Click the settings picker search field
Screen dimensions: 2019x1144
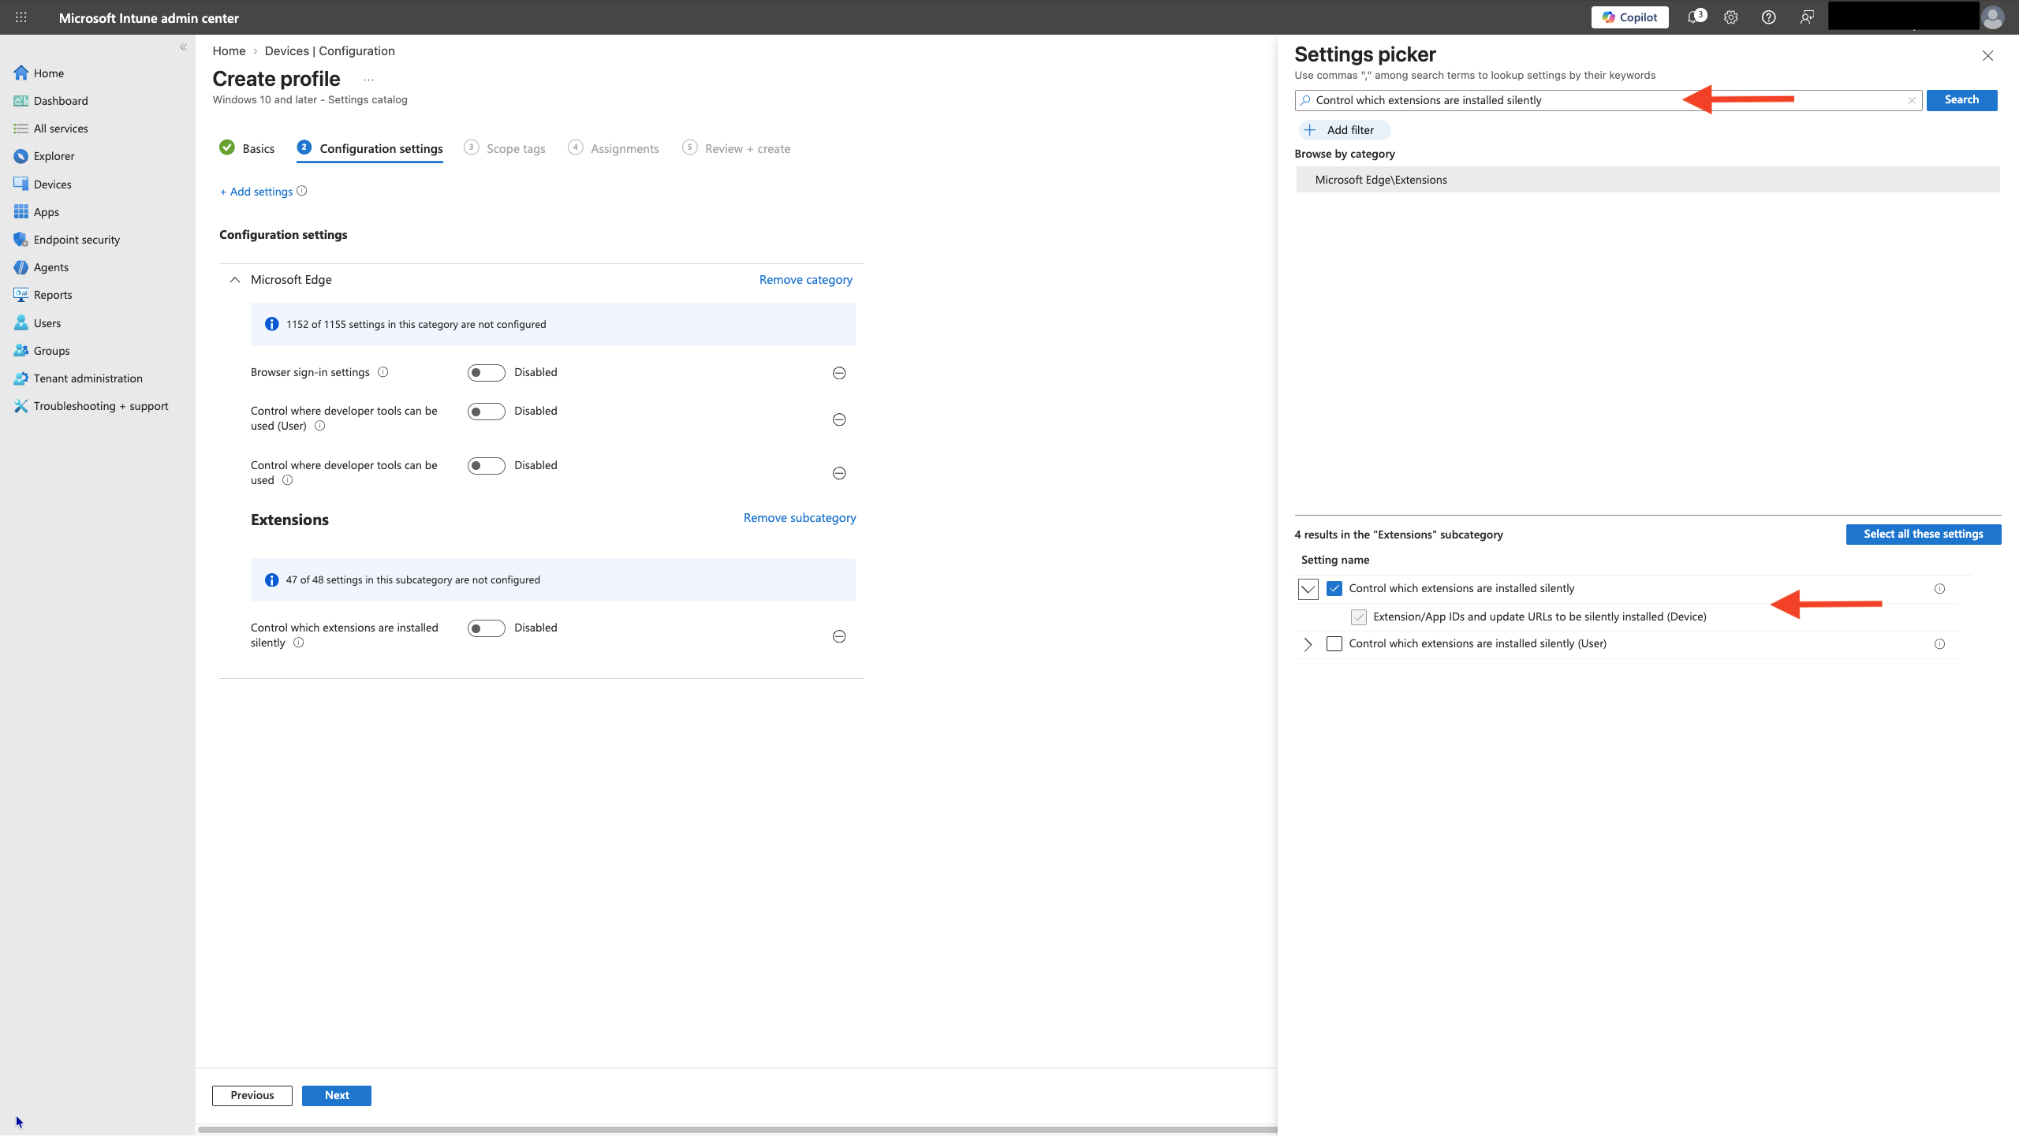point(1607,100)
